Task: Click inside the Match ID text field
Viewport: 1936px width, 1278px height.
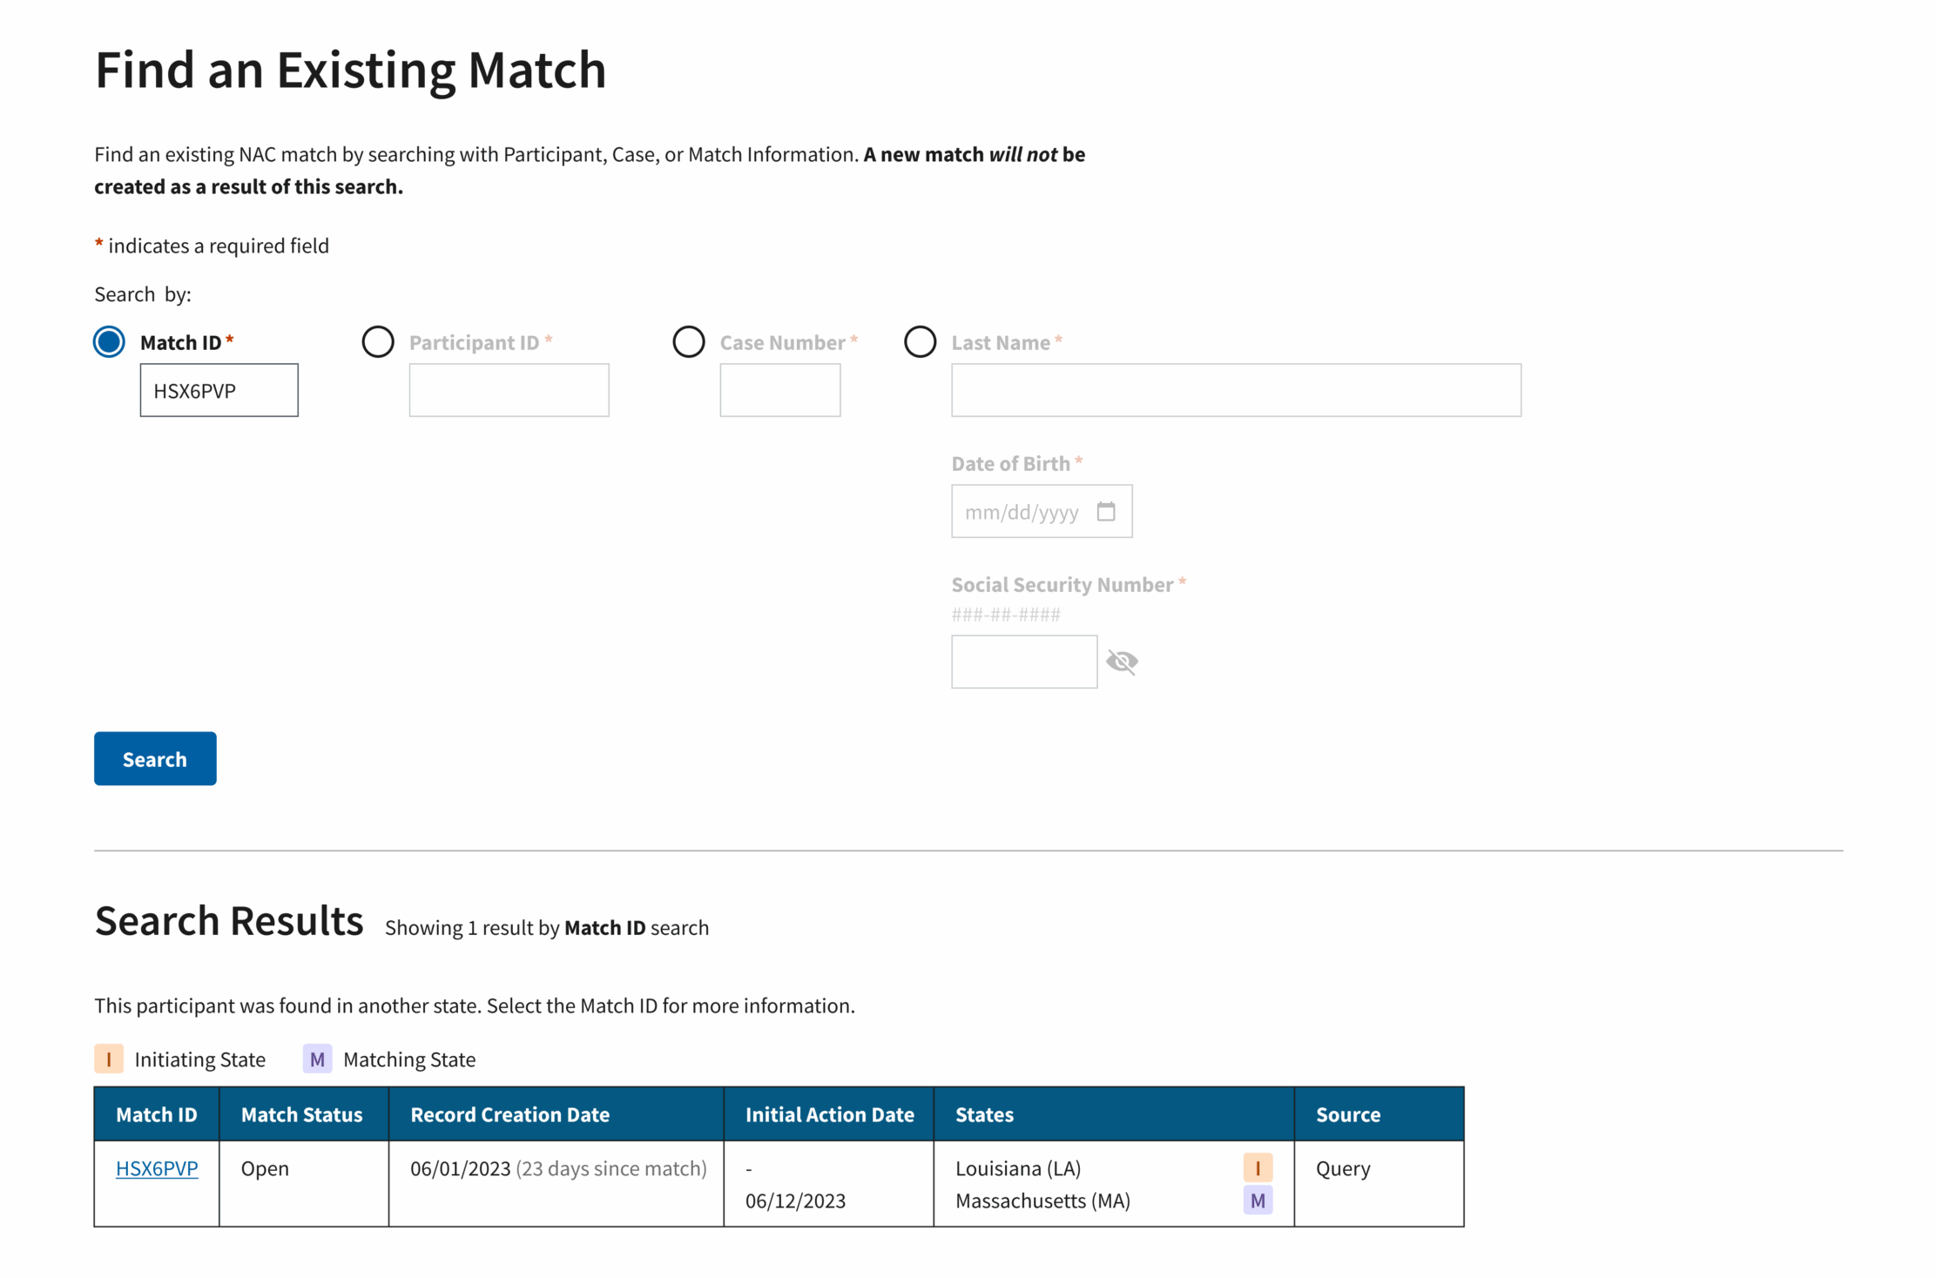Action: tap(218, 390)
